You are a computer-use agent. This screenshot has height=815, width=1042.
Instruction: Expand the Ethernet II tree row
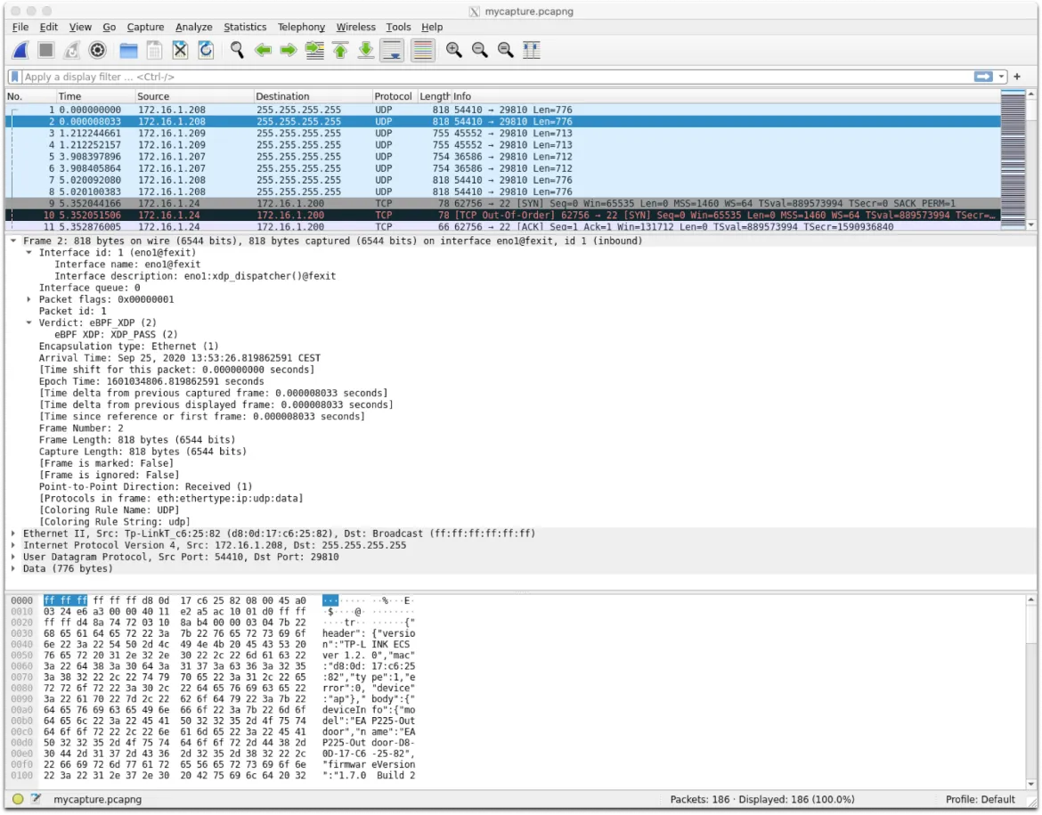tap(13, 534)
